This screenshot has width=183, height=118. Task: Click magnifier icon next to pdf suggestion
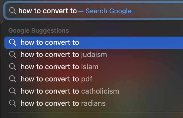click(12, 79)
